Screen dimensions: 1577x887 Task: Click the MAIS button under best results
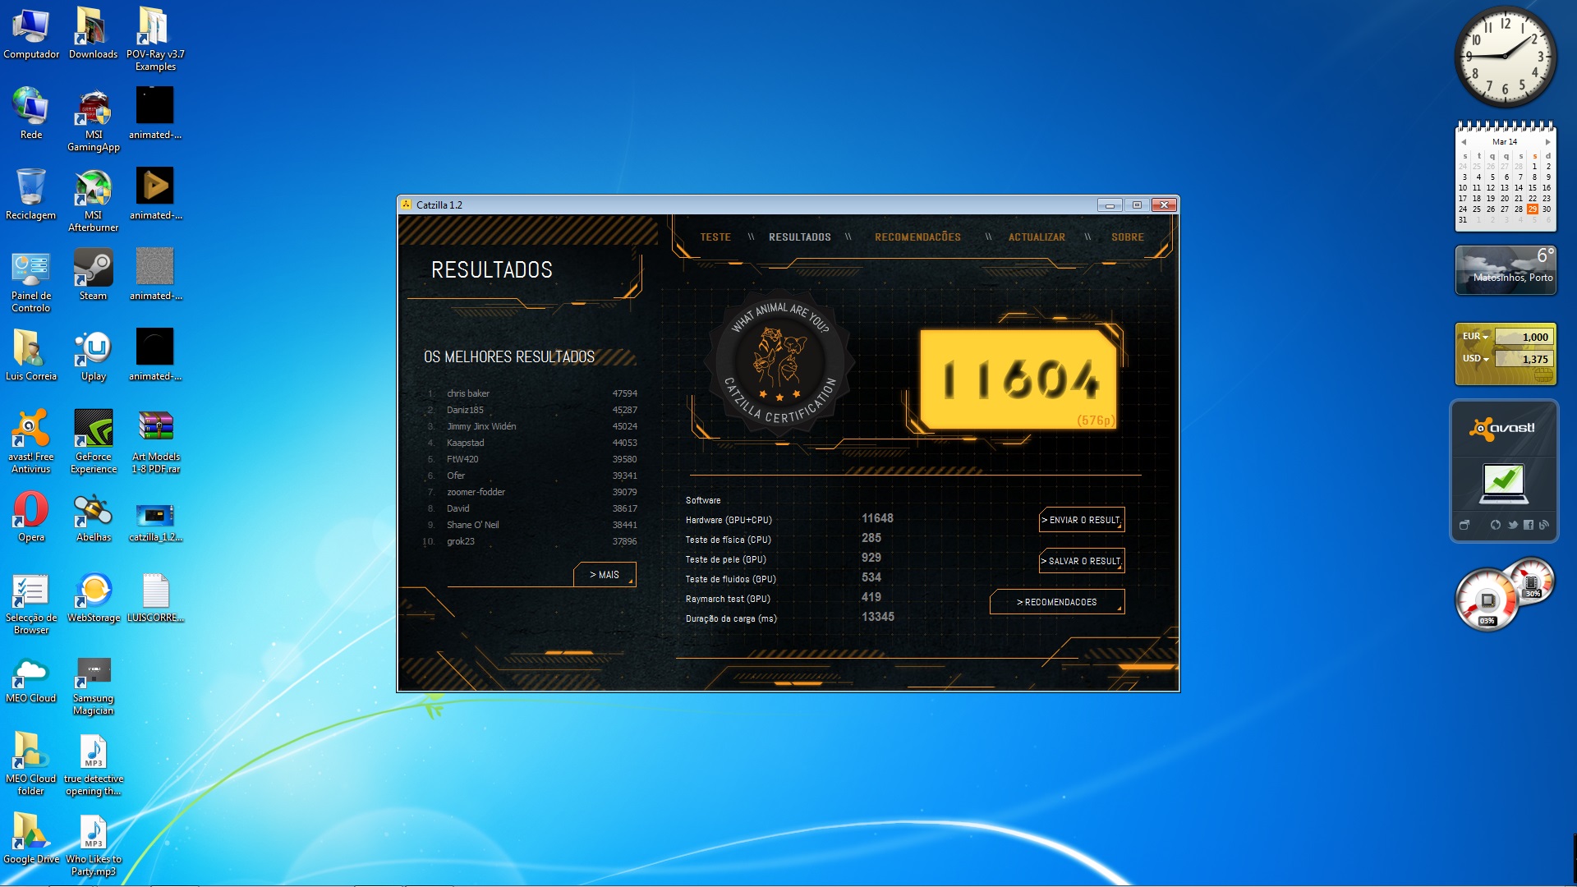(x=605, y=574)
